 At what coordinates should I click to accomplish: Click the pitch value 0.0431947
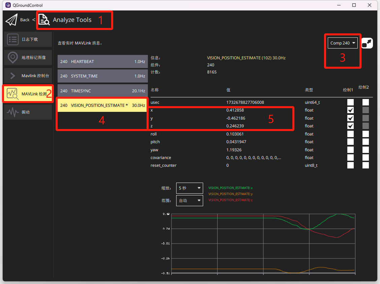(236, 142)
